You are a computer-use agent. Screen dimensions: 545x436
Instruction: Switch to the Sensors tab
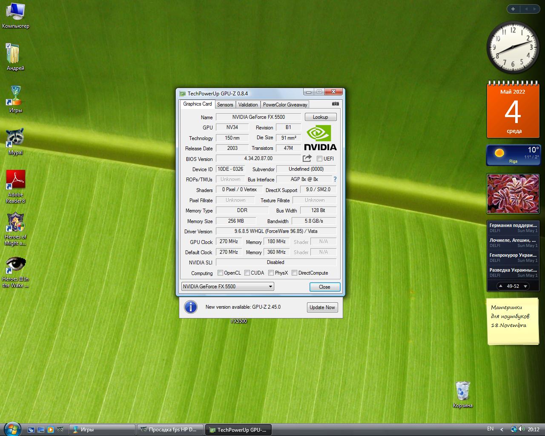tap(225, 105)
